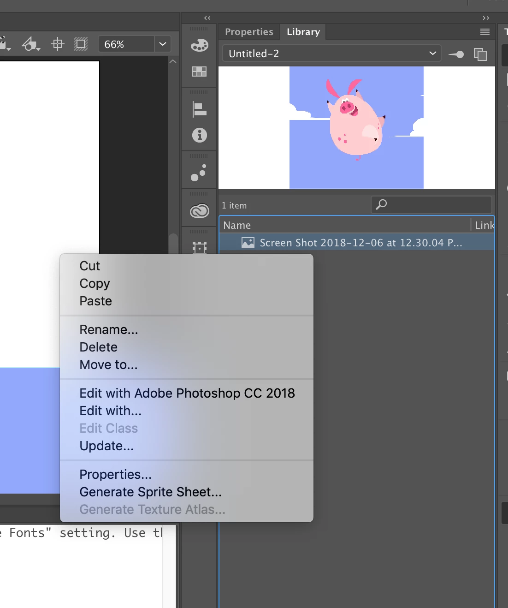This screenshot has width=508, height=608.
Task: Switch to the Properties tab
Action: click(249, 32)
